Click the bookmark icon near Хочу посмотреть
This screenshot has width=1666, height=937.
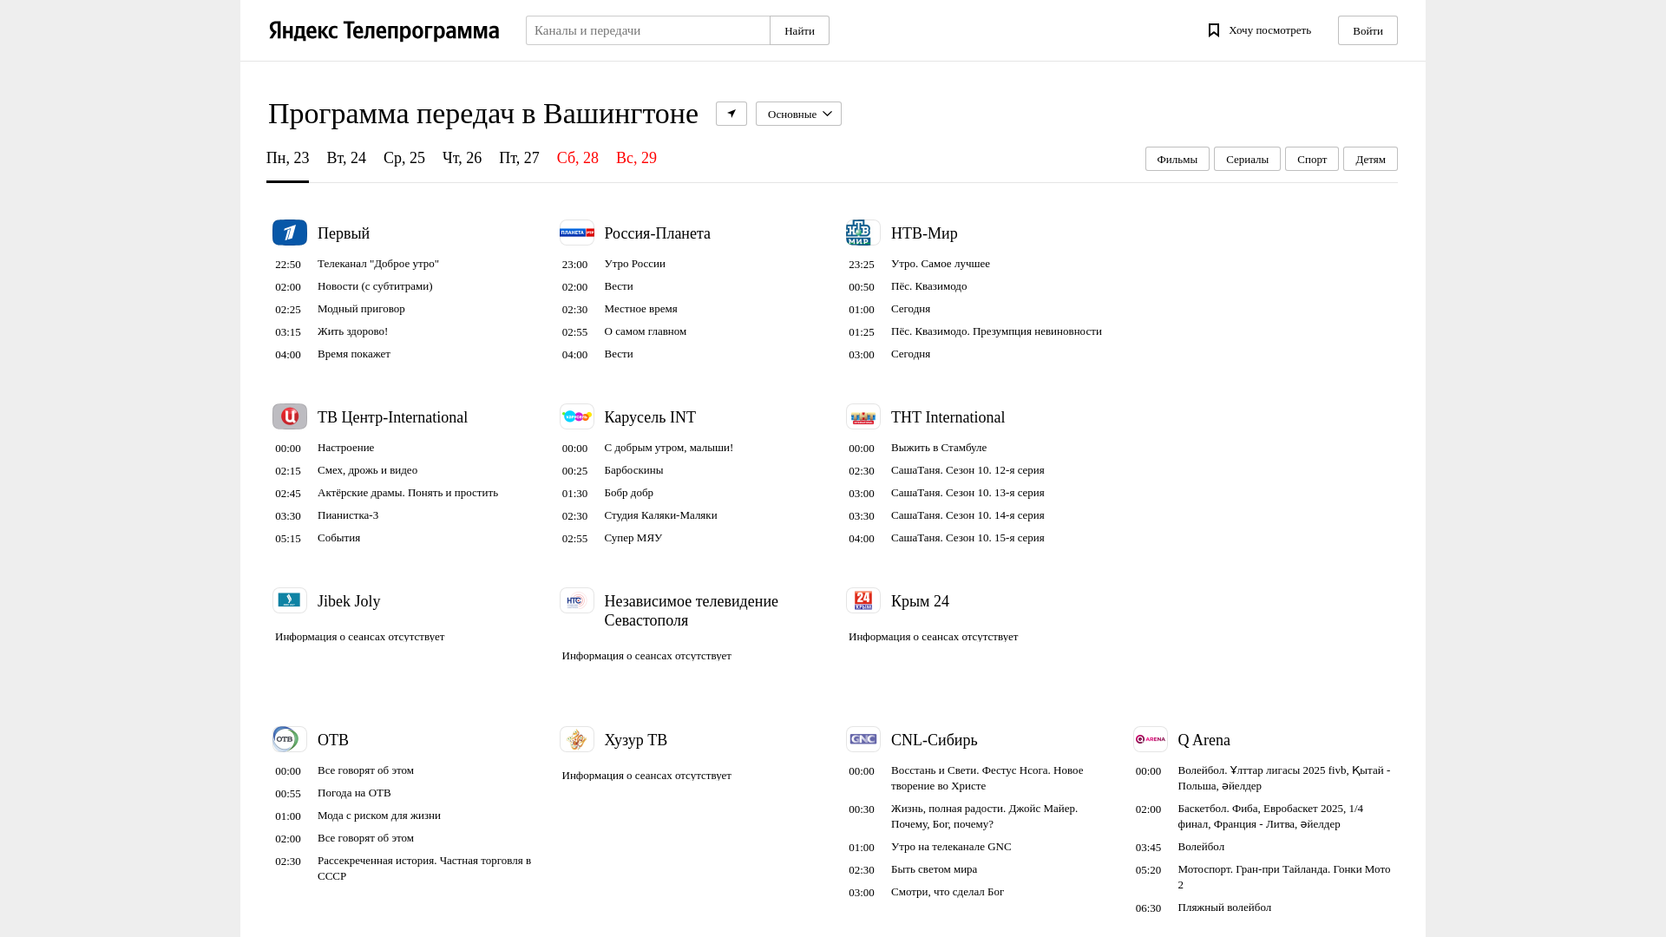click(x=1214, y=30)
